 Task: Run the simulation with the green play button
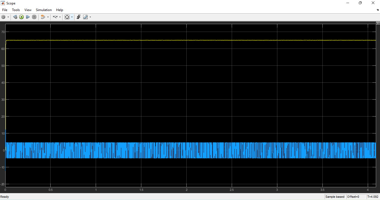pos(21,17)
